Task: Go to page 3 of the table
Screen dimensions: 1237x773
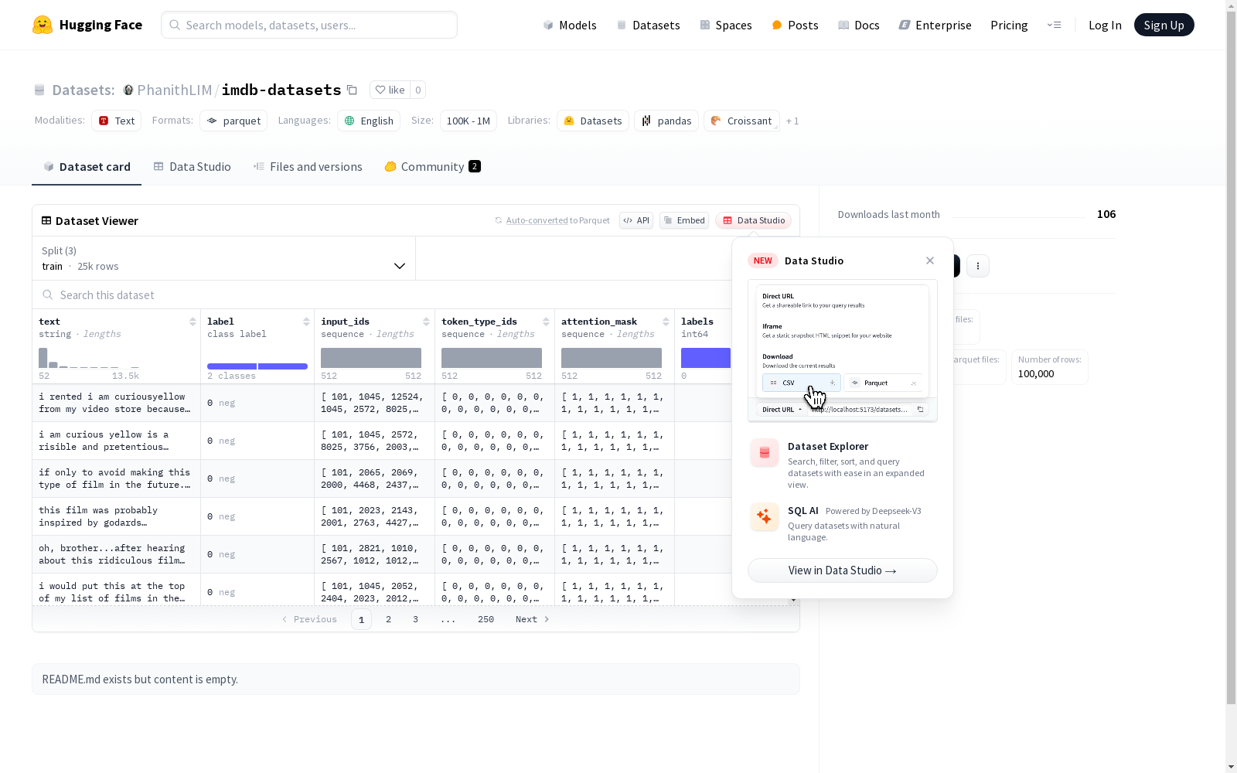Action: coord(415,619)
